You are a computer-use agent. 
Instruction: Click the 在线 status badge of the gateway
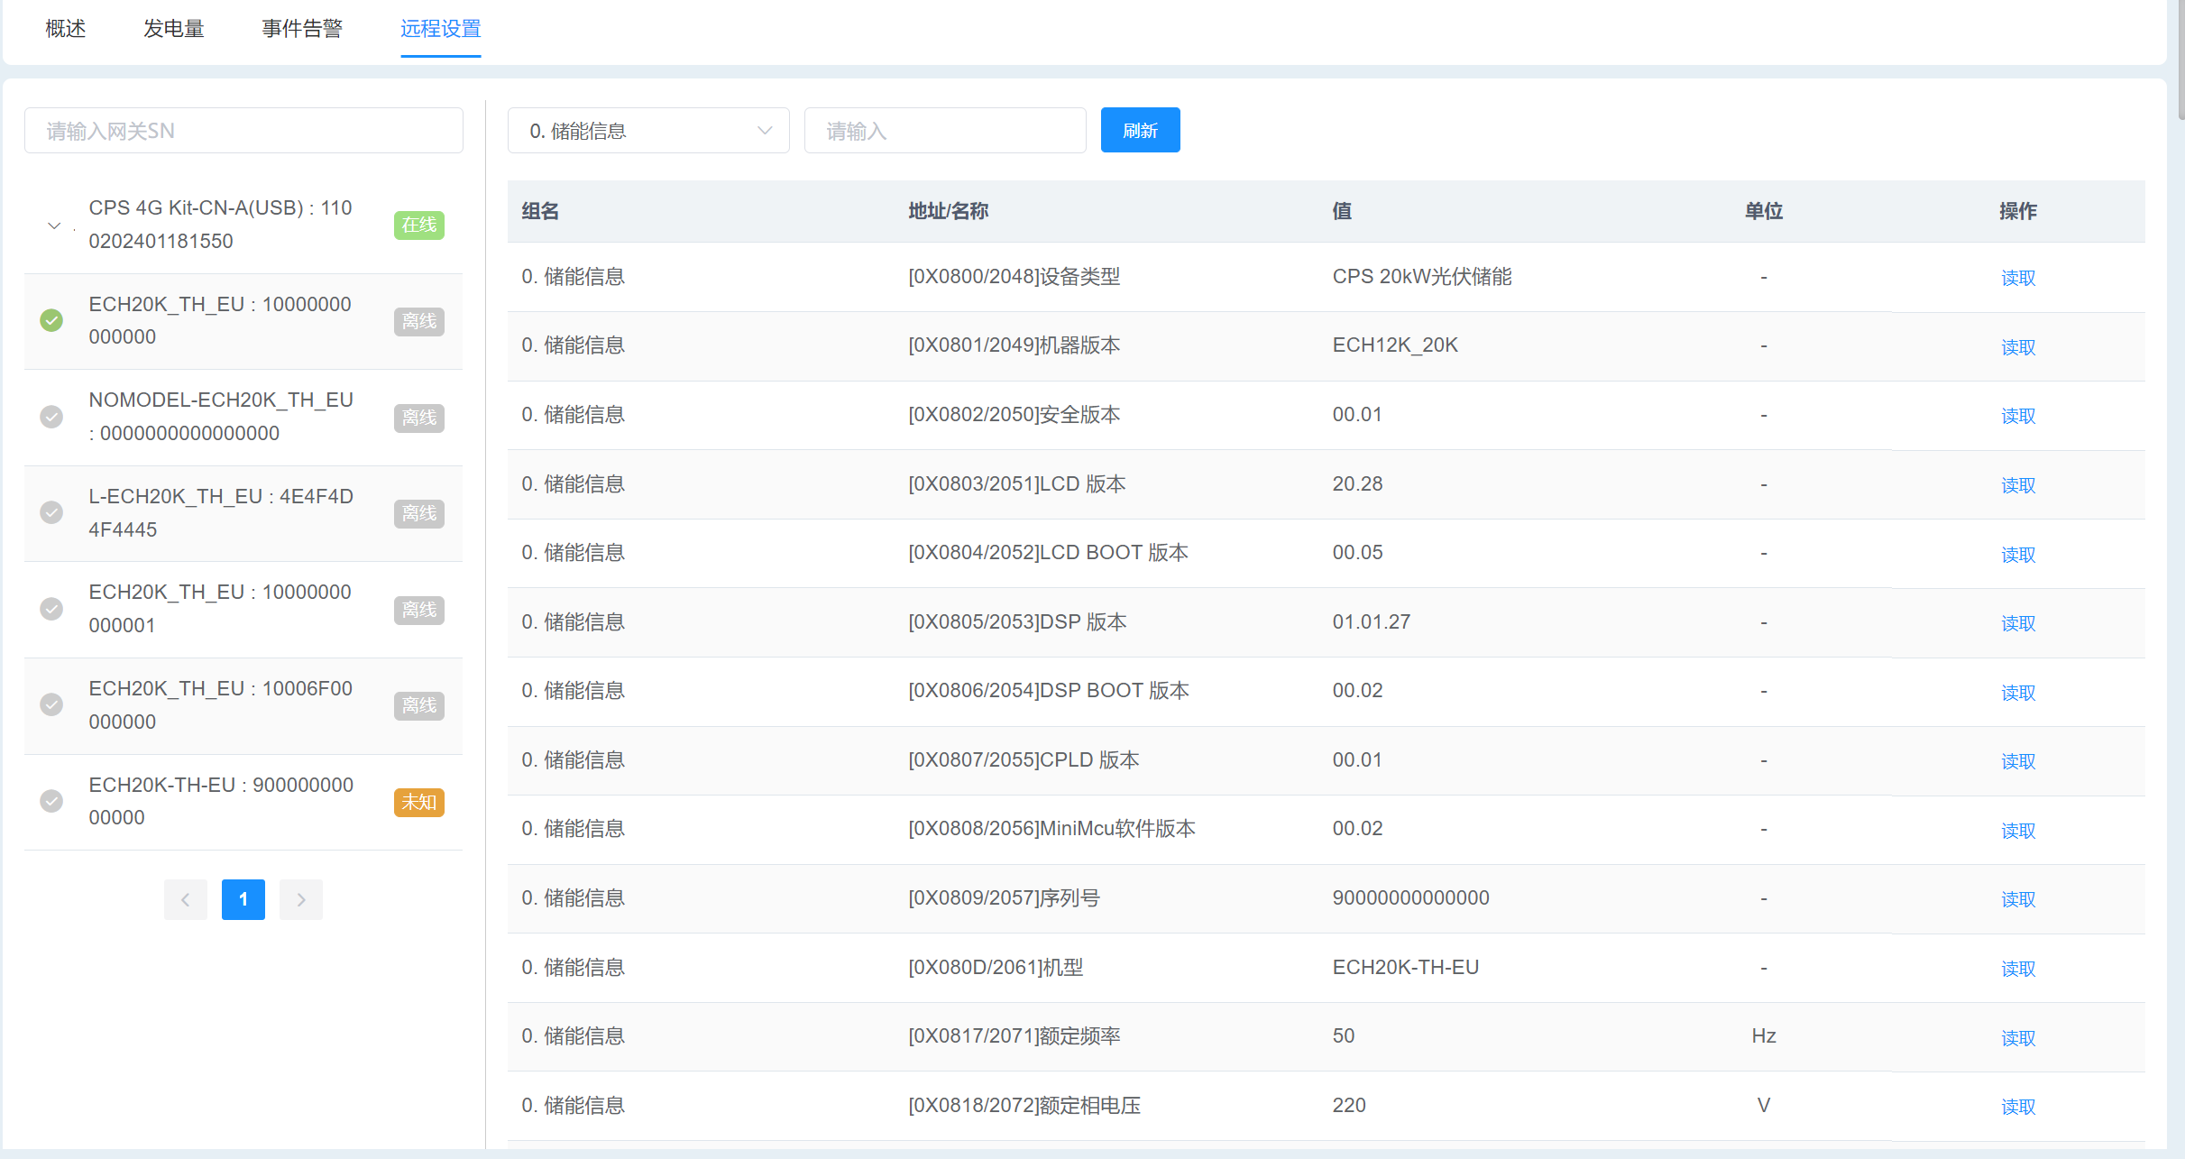point(419,225)
